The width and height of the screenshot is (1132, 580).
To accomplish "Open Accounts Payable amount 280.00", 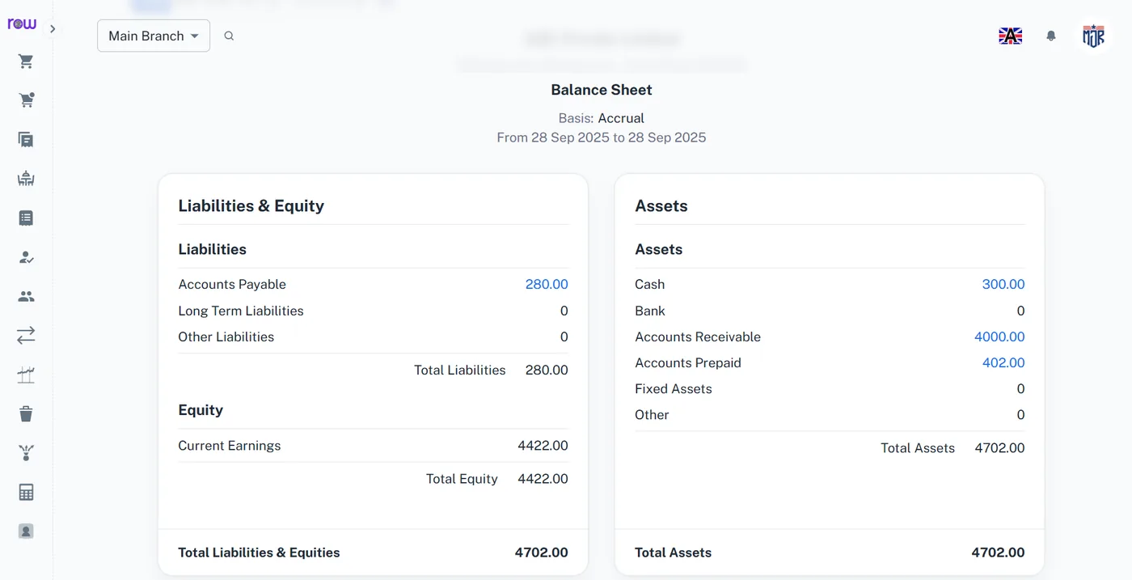I will tap(547, 285).
